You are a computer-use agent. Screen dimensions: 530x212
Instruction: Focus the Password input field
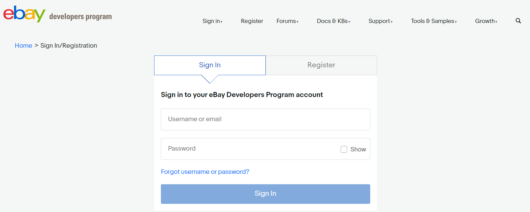click(x=249, y=149)
